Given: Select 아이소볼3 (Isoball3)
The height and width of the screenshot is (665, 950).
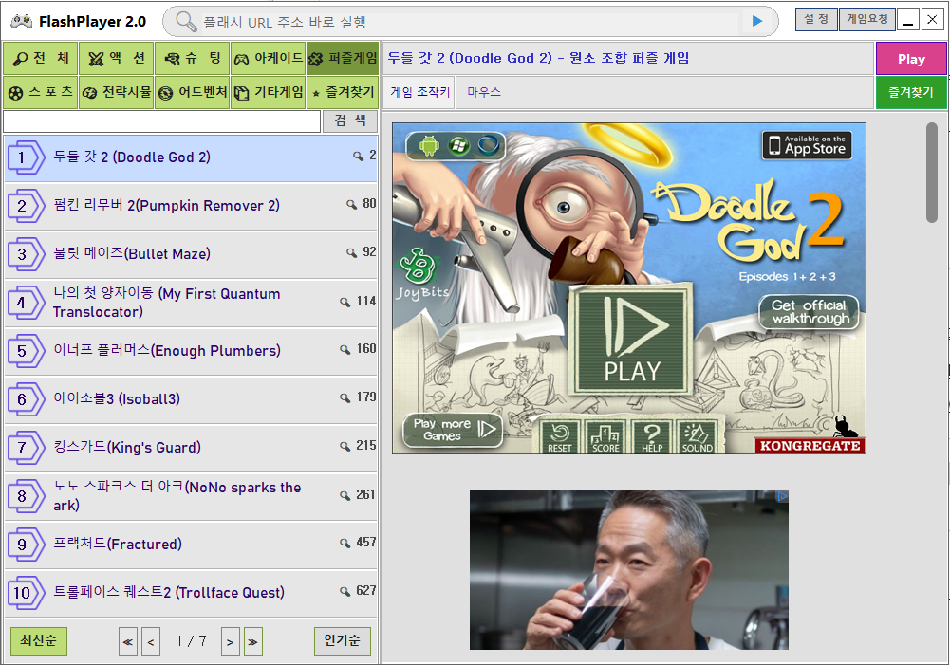Looking at the screenshot, I should 191,399.
